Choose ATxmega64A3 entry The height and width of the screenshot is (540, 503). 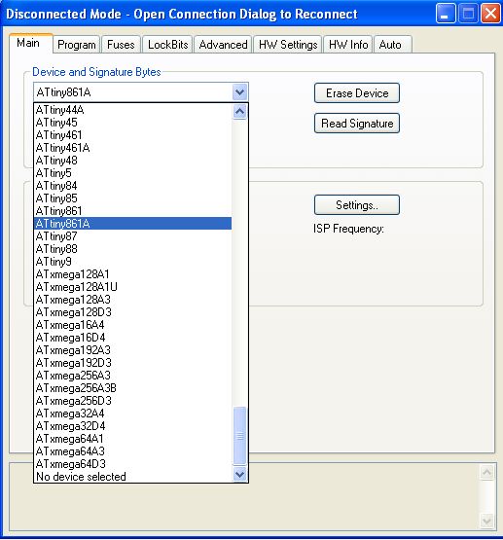click(x=133, y=451)
